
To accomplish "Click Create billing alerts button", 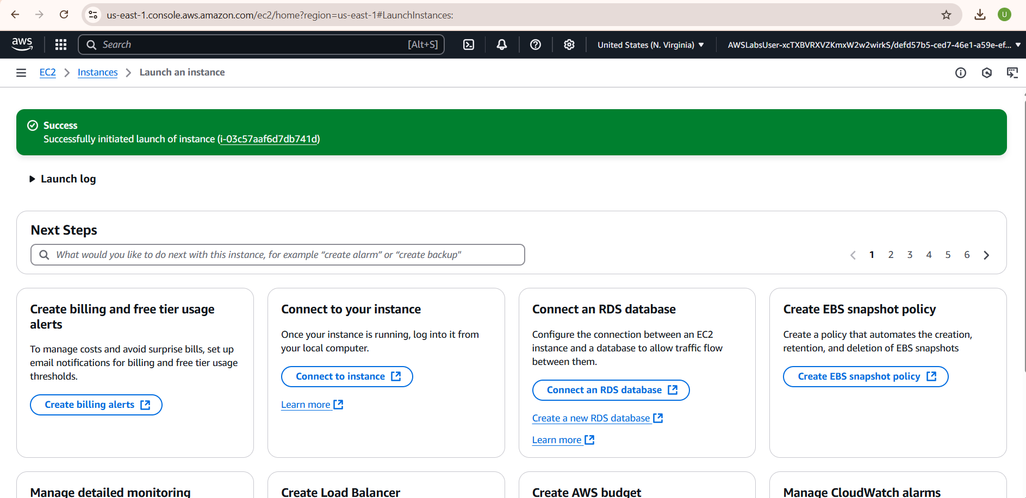I will [96, 405].
